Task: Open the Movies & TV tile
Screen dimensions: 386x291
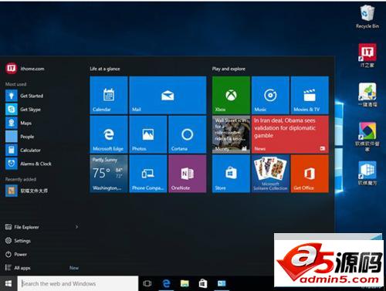Action: pos(310,95)
